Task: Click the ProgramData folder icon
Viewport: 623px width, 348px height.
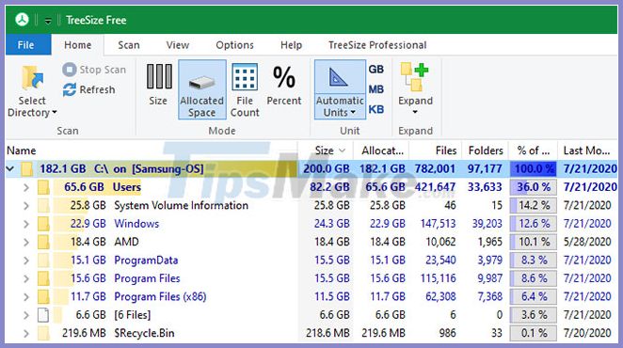Action: 43,261
